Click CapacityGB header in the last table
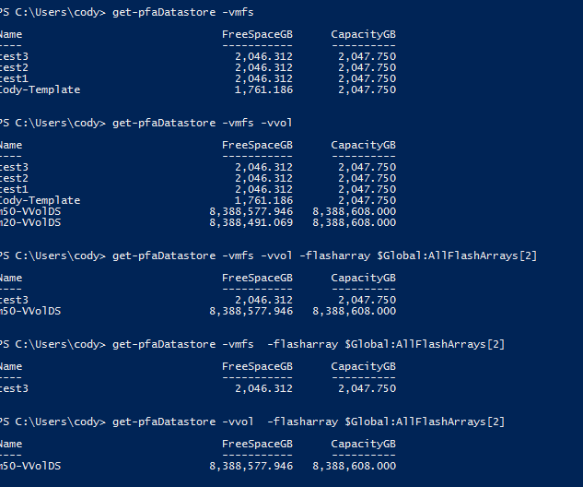The image size is (583, 487). [x=364, y=445]
